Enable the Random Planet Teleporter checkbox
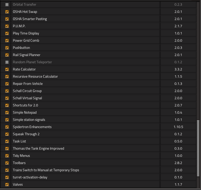This screenshot has width=201, height=190. click(7, 62)
